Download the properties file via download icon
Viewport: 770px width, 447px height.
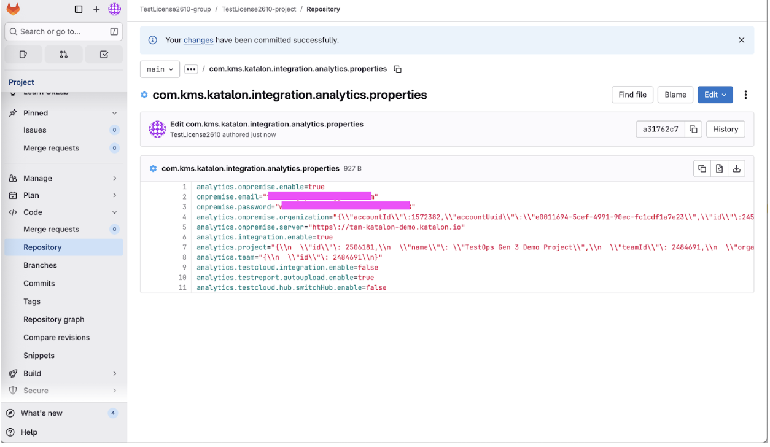(736, 168)
